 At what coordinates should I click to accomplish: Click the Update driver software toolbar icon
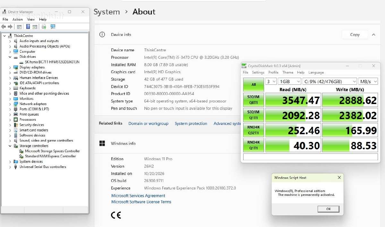(44, 27)
